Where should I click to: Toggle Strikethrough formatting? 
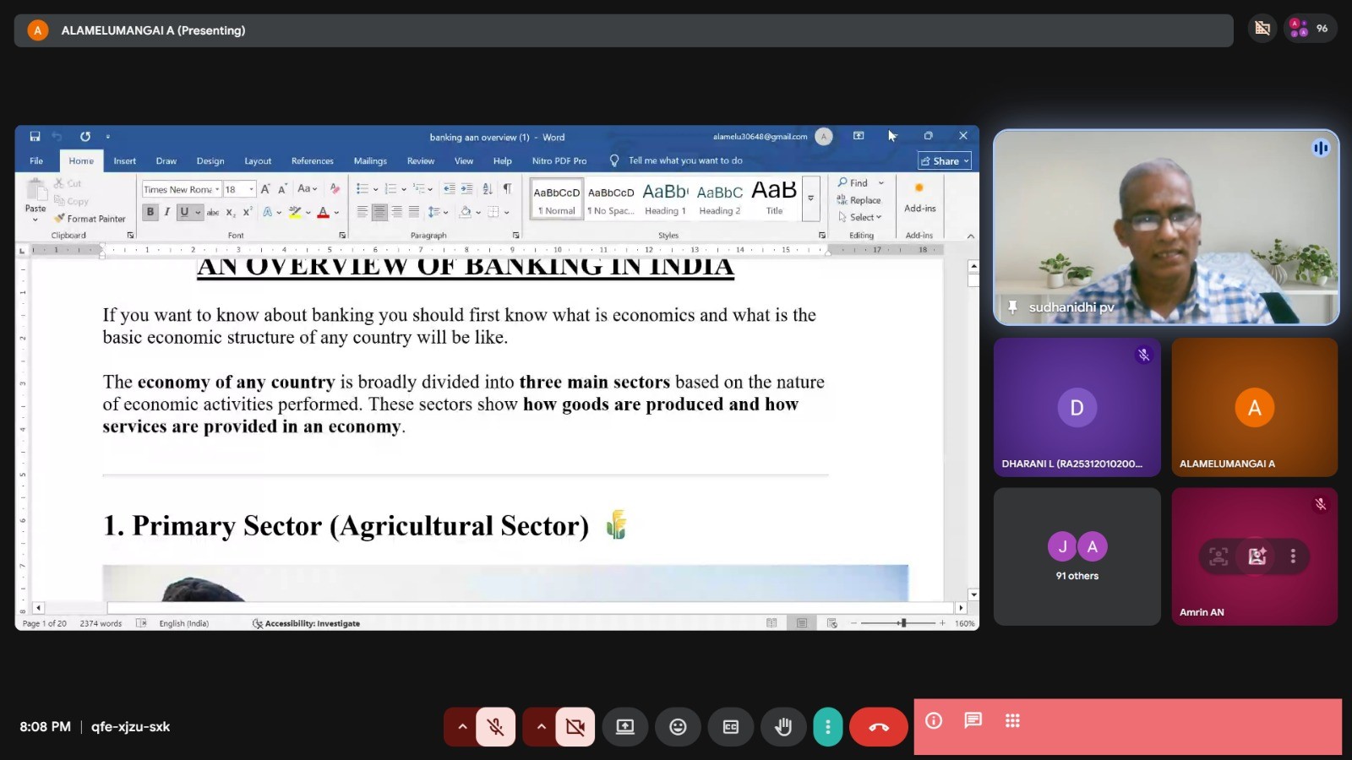pyautogui.click(x=213, y=212)
